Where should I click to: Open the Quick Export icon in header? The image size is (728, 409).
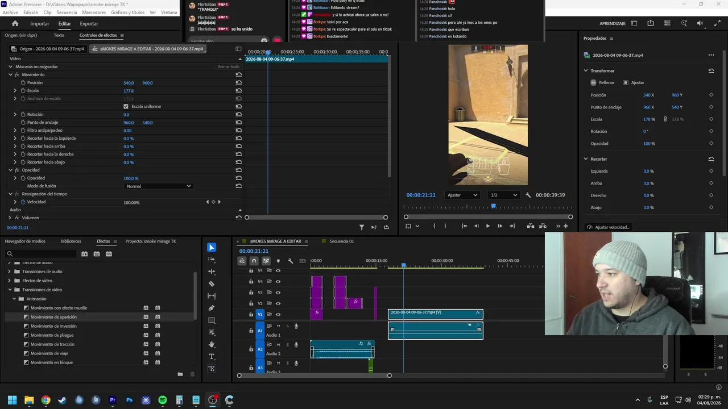point(651,23)
